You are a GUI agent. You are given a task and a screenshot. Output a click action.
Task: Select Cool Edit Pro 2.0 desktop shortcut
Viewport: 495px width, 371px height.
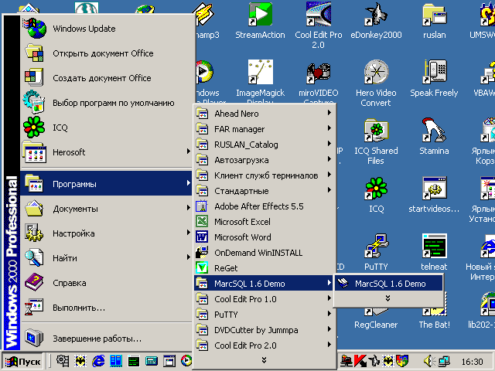coord(318,26)
